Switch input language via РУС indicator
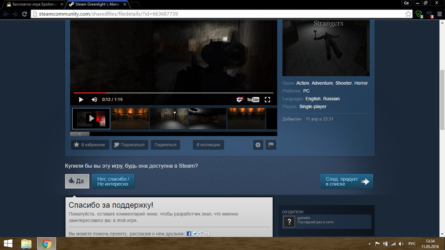 tap(412, 243)
